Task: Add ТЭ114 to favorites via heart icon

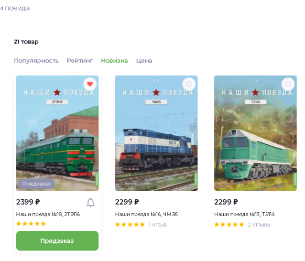Action: pyautogui.click(x=288, y=84)
